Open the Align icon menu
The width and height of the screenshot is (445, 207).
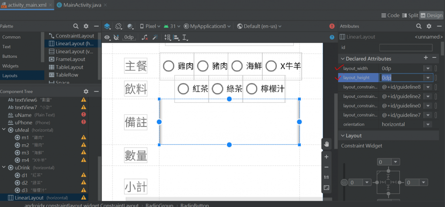pos(176,37)
